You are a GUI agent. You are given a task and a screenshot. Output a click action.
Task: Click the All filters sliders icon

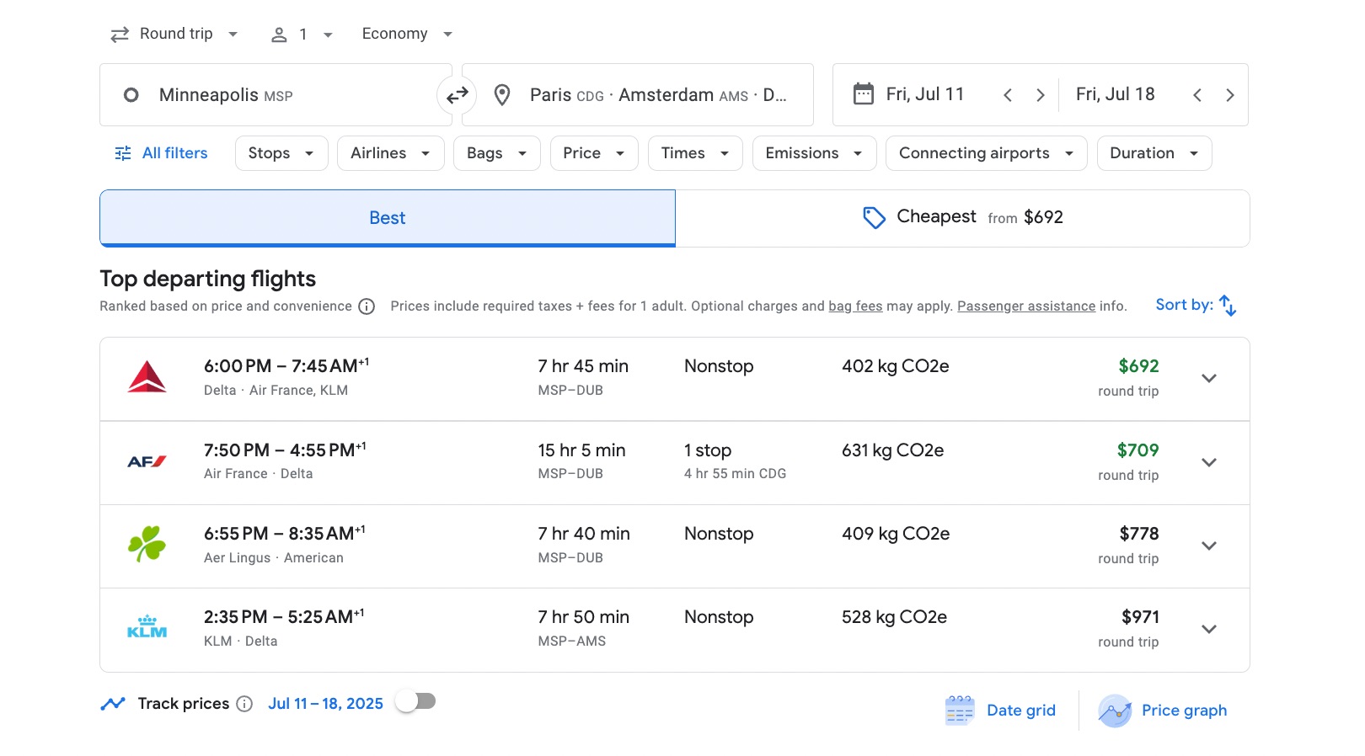coord(123,153)
